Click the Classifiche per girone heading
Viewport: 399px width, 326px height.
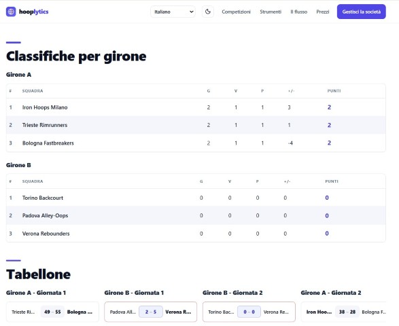(76, 56)
